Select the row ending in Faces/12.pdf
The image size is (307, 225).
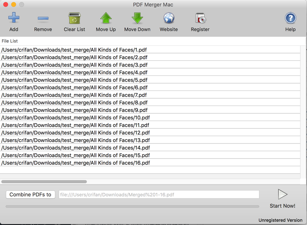pyautogui.click(x=150, y=133)
